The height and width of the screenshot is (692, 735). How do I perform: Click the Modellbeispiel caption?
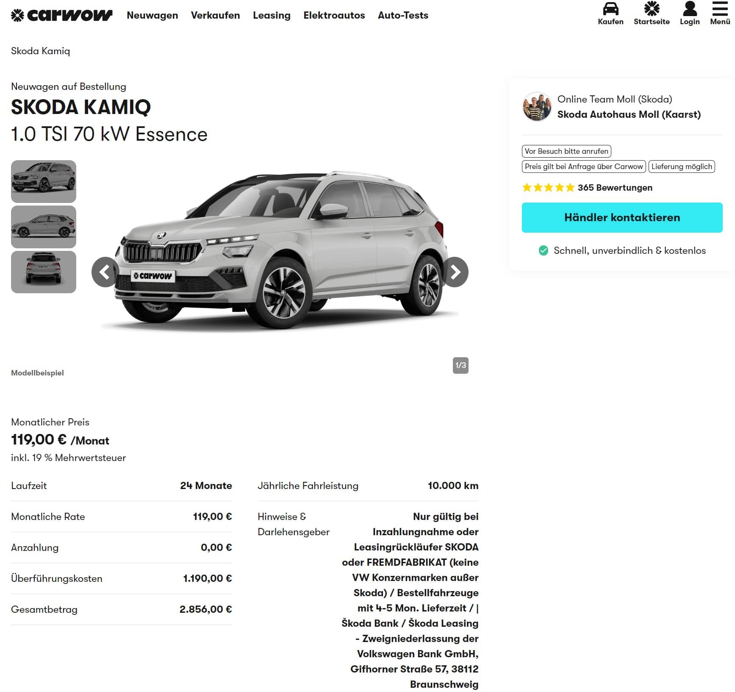[37, 373]
